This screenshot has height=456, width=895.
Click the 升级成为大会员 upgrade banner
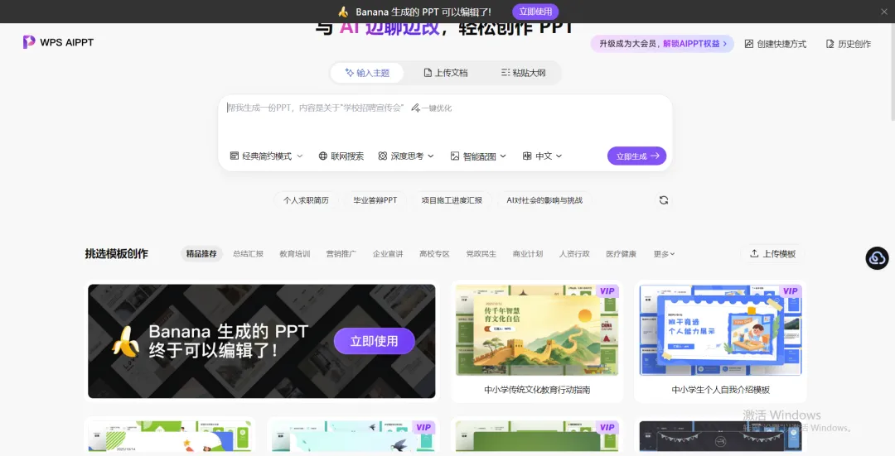tap(662, 43)
